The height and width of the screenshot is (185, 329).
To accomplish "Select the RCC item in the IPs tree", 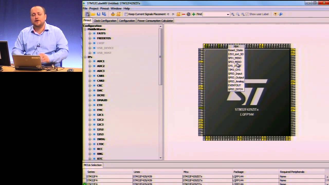I will [x=100, y=149].
